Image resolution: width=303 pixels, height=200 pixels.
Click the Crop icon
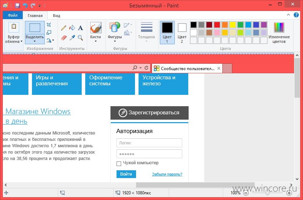coord(49,25)
